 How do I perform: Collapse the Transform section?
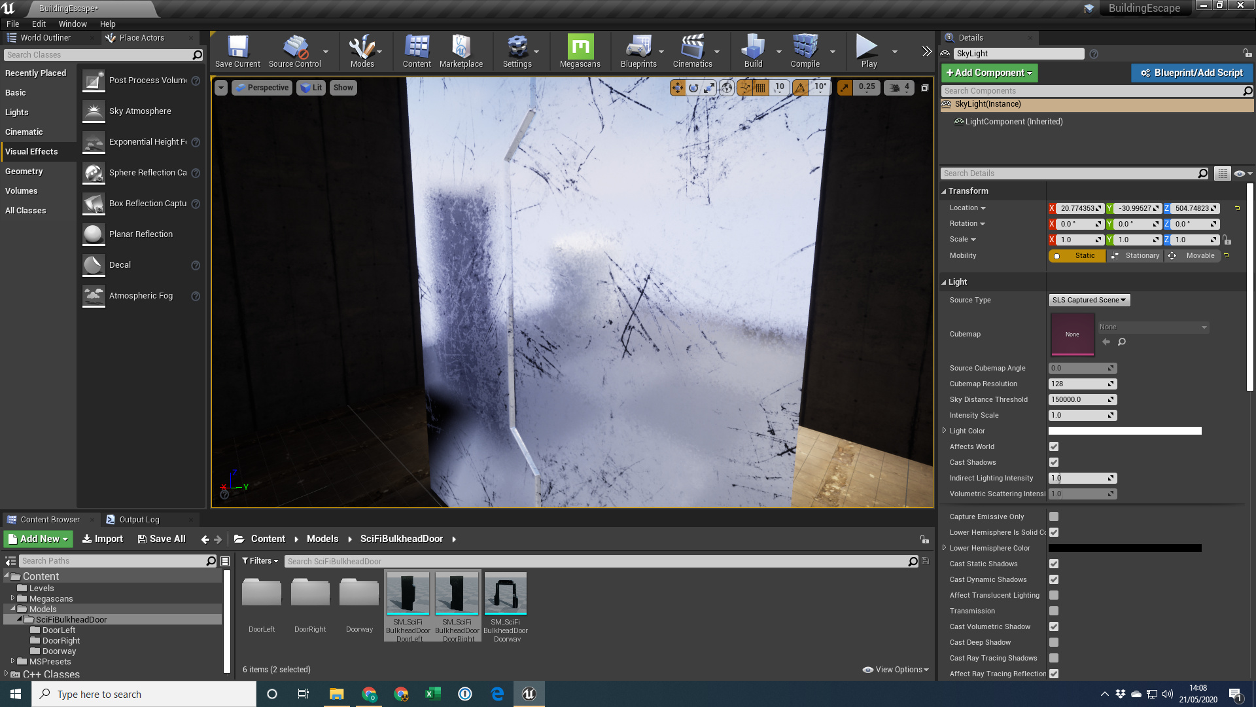point(944,190)
